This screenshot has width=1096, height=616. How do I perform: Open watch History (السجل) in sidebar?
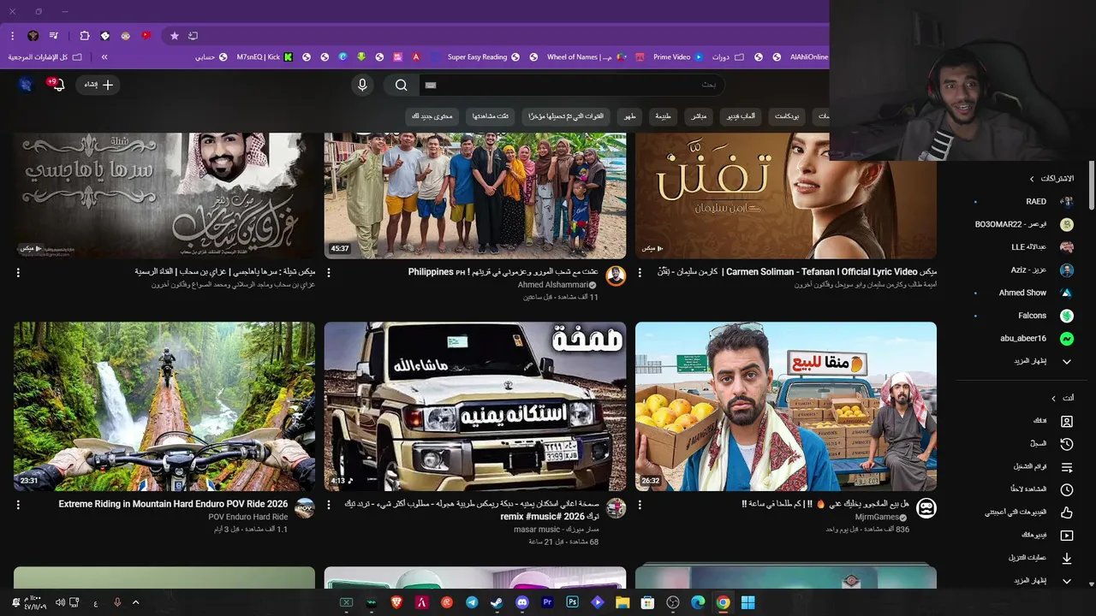point(1023,444)
